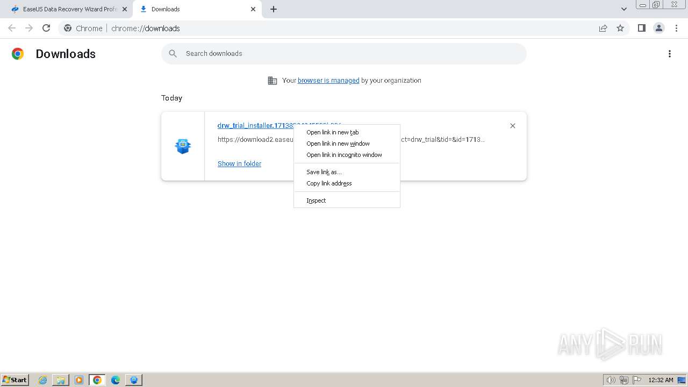Choose Open link in new window
This screenshot has width=688, height=387.
pyautogui.click(x=347, y=144)
